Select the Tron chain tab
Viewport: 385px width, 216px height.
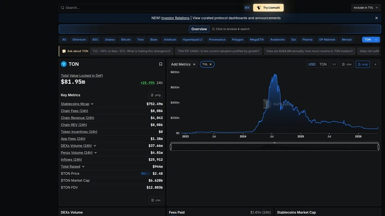[141, 40]
